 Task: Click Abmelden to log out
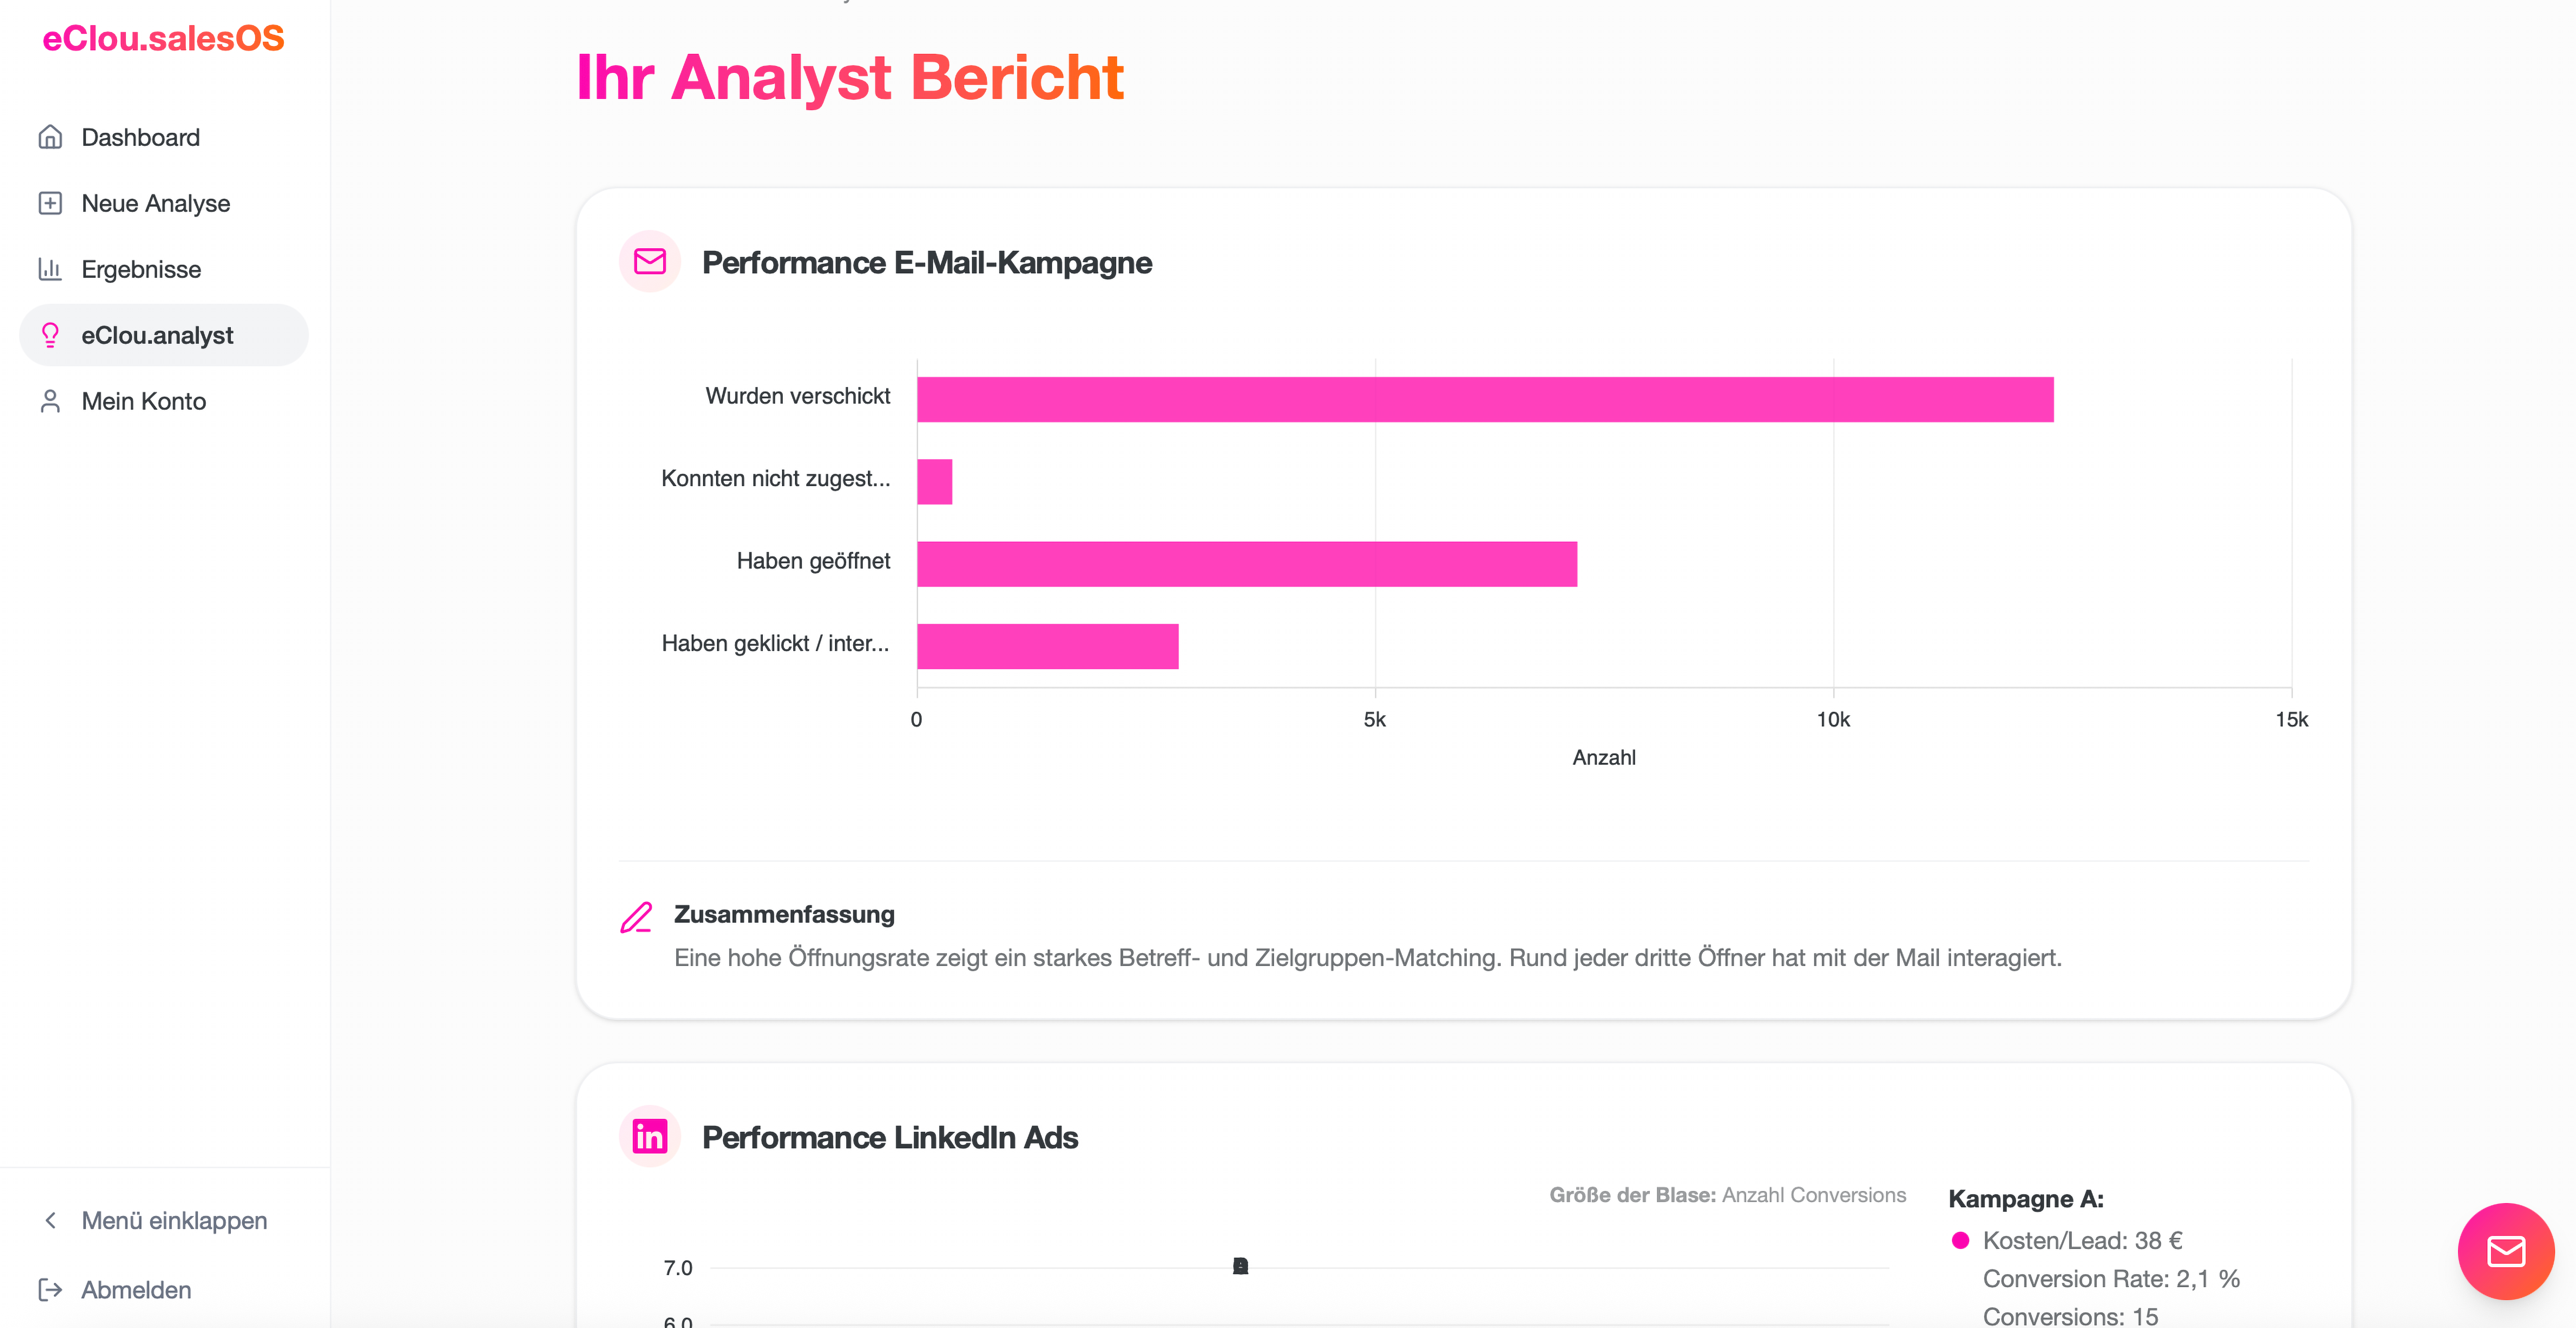click(136, 1290)
